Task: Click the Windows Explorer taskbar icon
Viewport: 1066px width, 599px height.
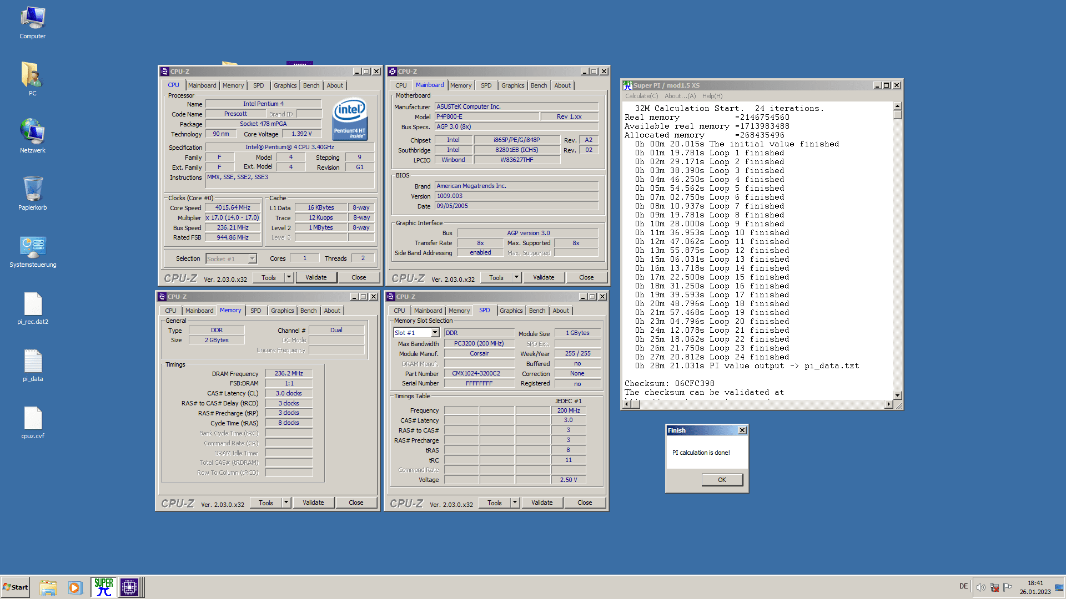Action: (x=48, y=587)
